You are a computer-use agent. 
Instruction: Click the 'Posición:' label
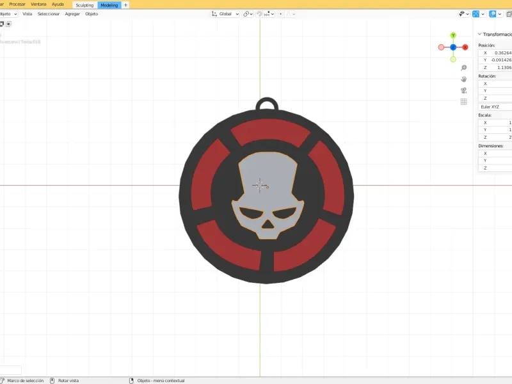tap(486, 45)
